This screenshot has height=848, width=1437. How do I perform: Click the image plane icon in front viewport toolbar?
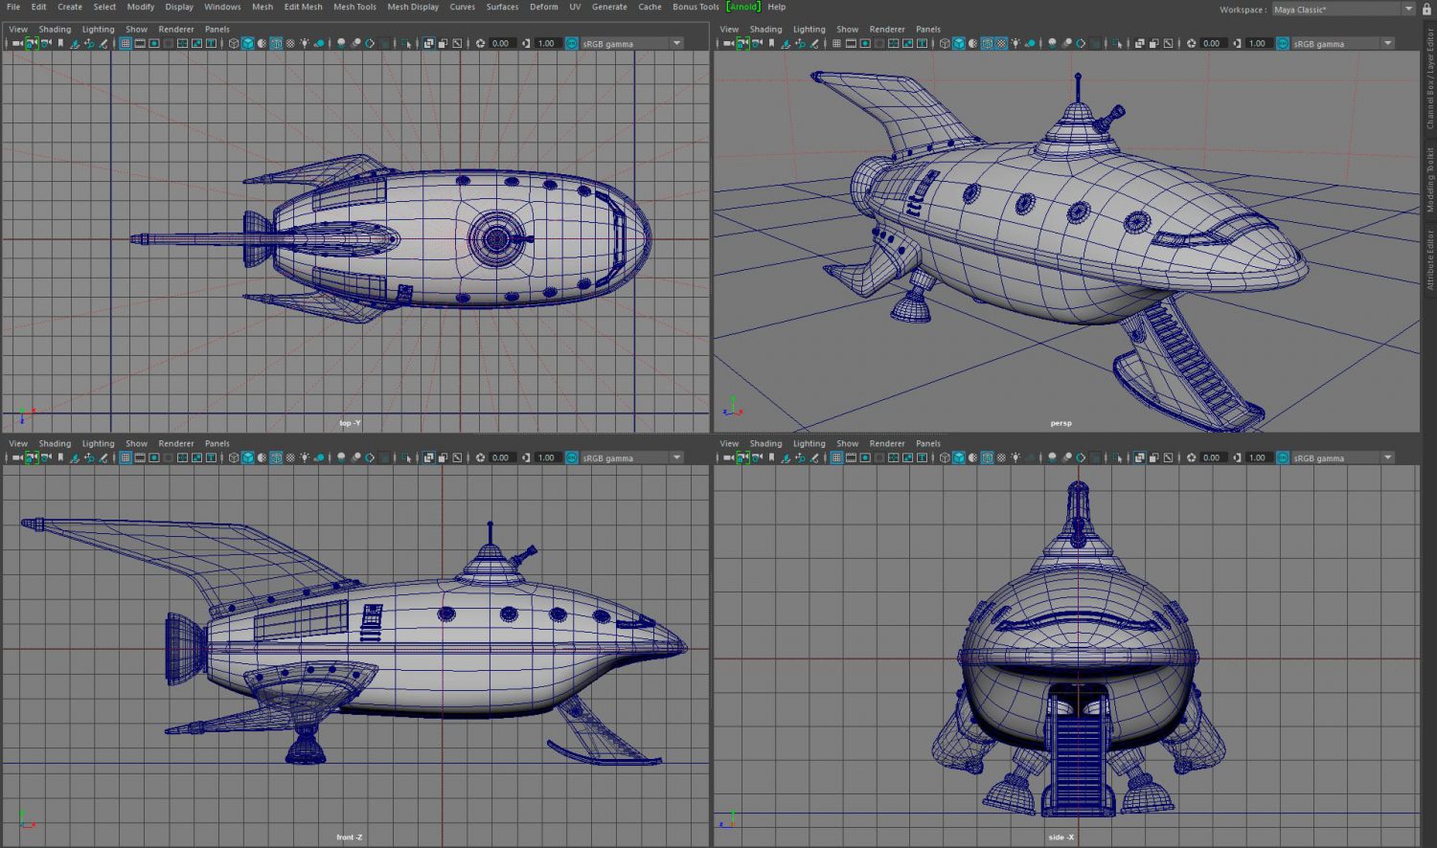[75, 457]
